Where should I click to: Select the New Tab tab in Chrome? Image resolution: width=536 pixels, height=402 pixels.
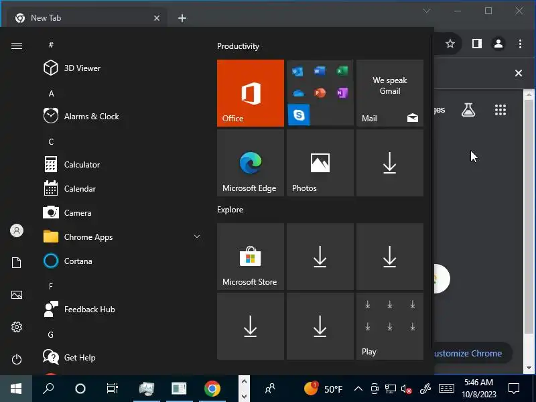click(86, 18)
